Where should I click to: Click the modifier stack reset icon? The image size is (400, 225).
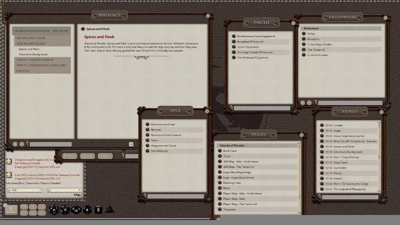(5, 205)
